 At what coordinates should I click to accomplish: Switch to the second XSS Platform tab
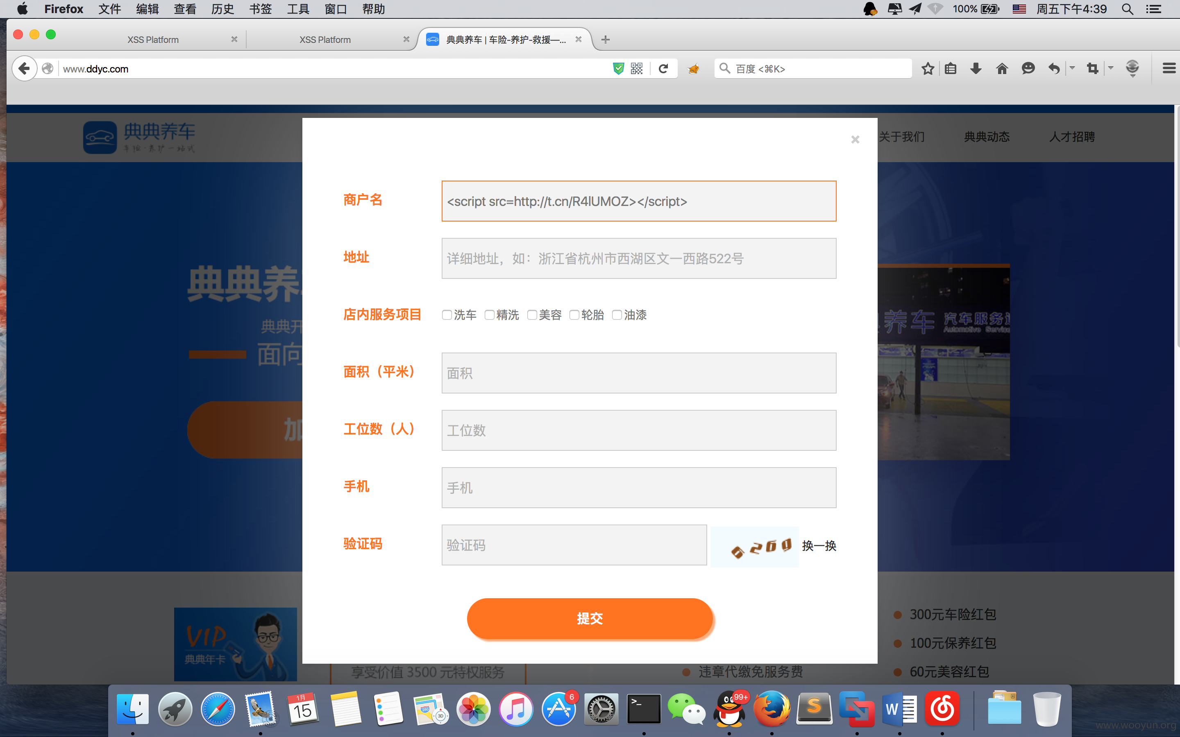(325, 39)
